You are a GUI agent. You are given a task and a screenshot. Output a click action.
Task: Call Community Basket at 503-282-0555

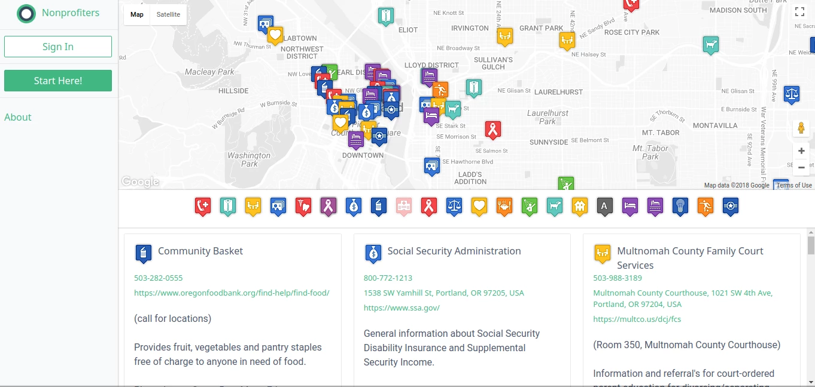pos(159,278)
